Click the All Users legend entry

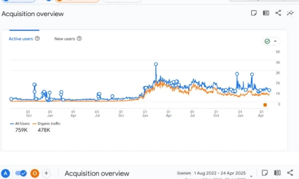point(20,124)
